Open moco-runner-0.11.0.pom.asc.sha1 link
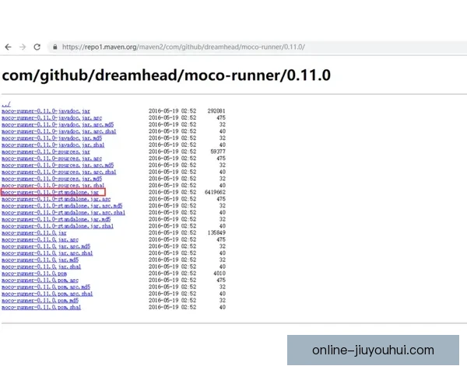Image resolution: width=467 pixels, height=373 pixels. tap(47, 294)
